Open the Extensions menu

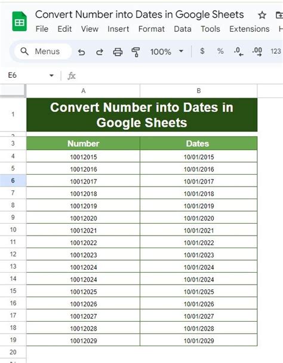click(249, 29)
